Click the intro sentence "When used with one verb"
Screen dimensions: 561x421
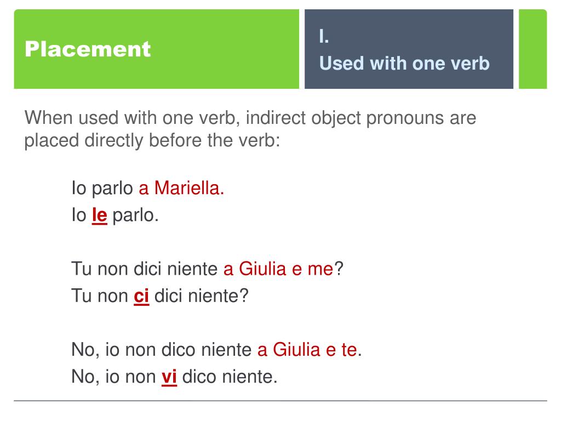click(132, 118)
